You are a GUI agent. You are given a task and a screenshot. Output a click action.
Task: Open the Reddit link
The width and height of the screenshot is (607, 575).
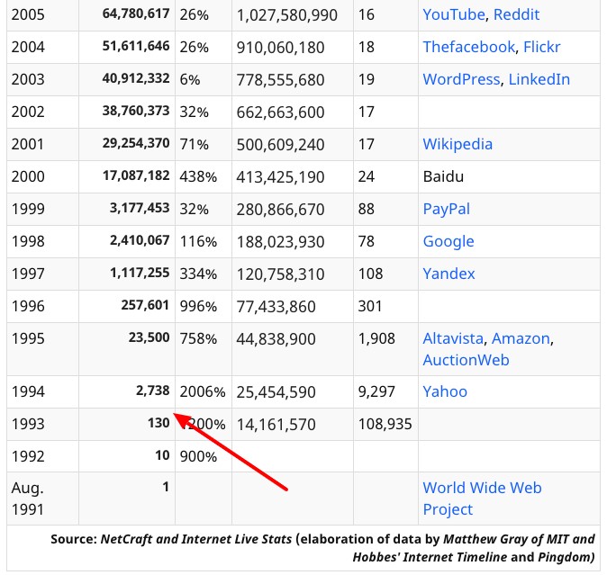click(516, 14)
